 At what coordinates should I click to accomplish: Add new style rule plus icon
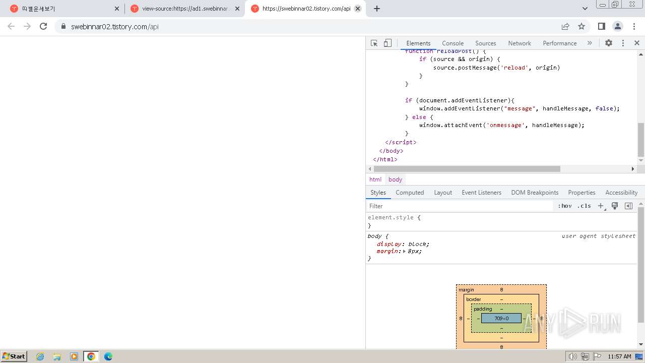(x=601, y=206)
